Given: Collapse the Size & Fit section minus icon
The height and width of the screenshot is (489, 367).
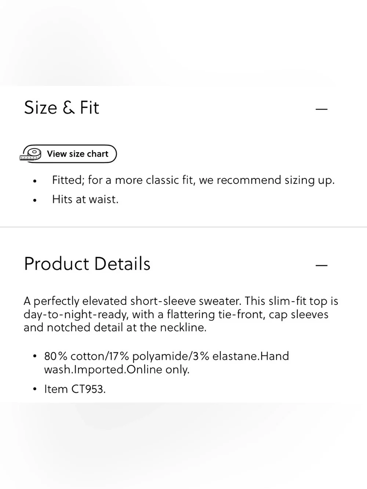Looking at the screenshot, I should click(321, 109).
